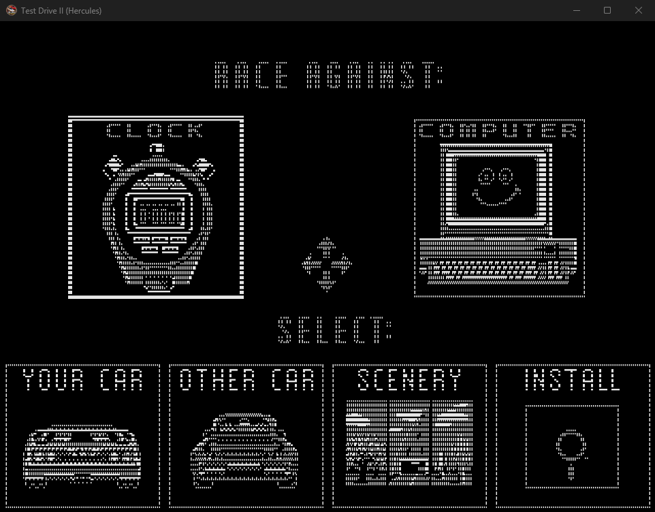The width and height of the screenshot is (655, 512).
Task: Open the Other Car selection
Action: pyautogui.click(x=246, y=436)
